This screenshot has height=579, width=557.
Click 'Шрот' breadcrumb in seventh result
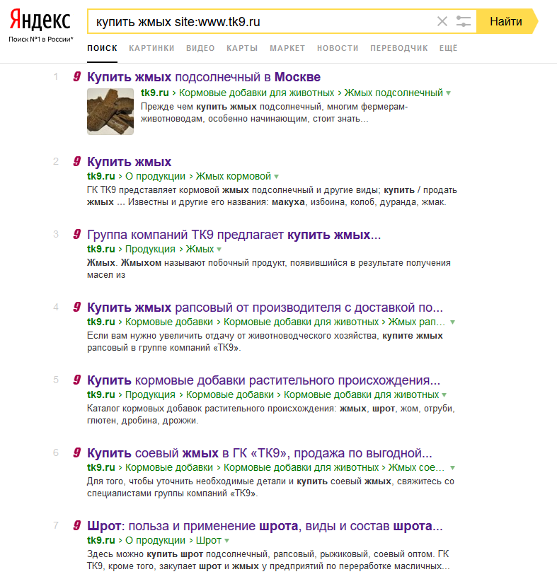pos(208,540)
